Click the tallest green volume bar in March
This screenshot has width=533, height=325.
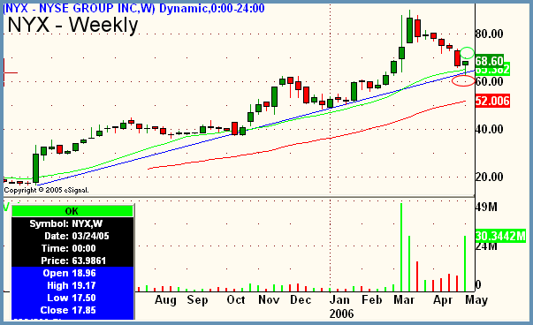click(401, 247)
